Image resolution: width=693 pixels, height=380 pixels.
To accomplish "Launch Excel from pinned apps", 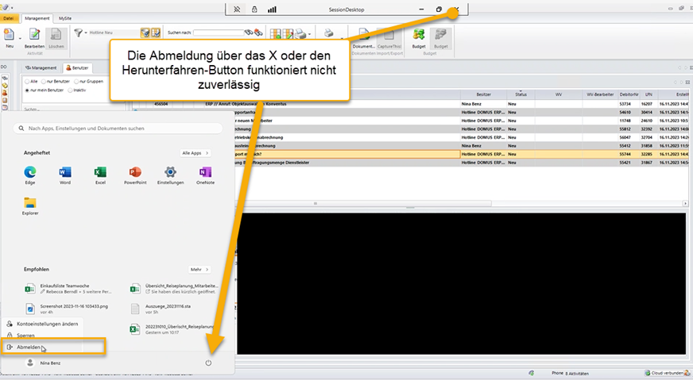I will pos(100,175).
